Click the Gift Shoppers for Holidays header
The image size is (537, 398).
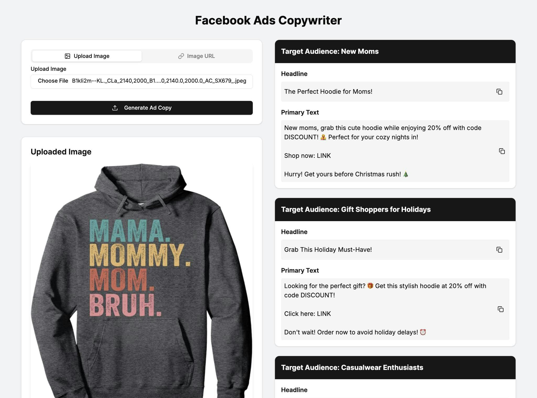point(356,210)
